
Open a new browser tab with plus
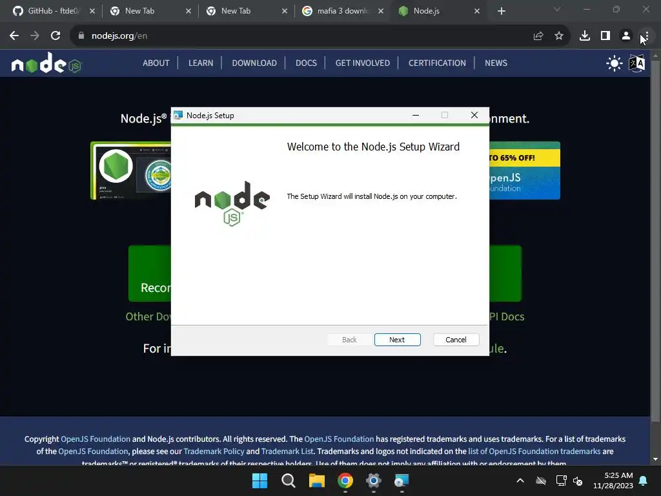[x=501, y=11]
